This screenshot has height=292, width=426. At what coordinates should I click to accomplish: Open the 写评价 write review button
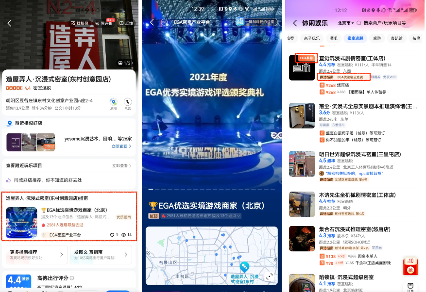[104, 23]
